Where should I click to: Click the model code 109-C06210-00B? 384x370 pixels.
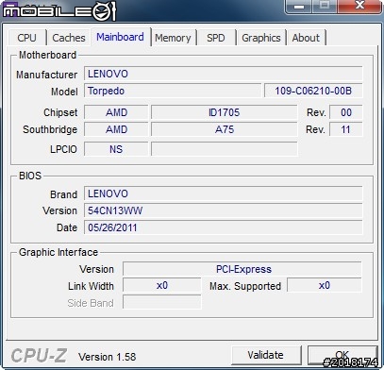pos(313,91)
